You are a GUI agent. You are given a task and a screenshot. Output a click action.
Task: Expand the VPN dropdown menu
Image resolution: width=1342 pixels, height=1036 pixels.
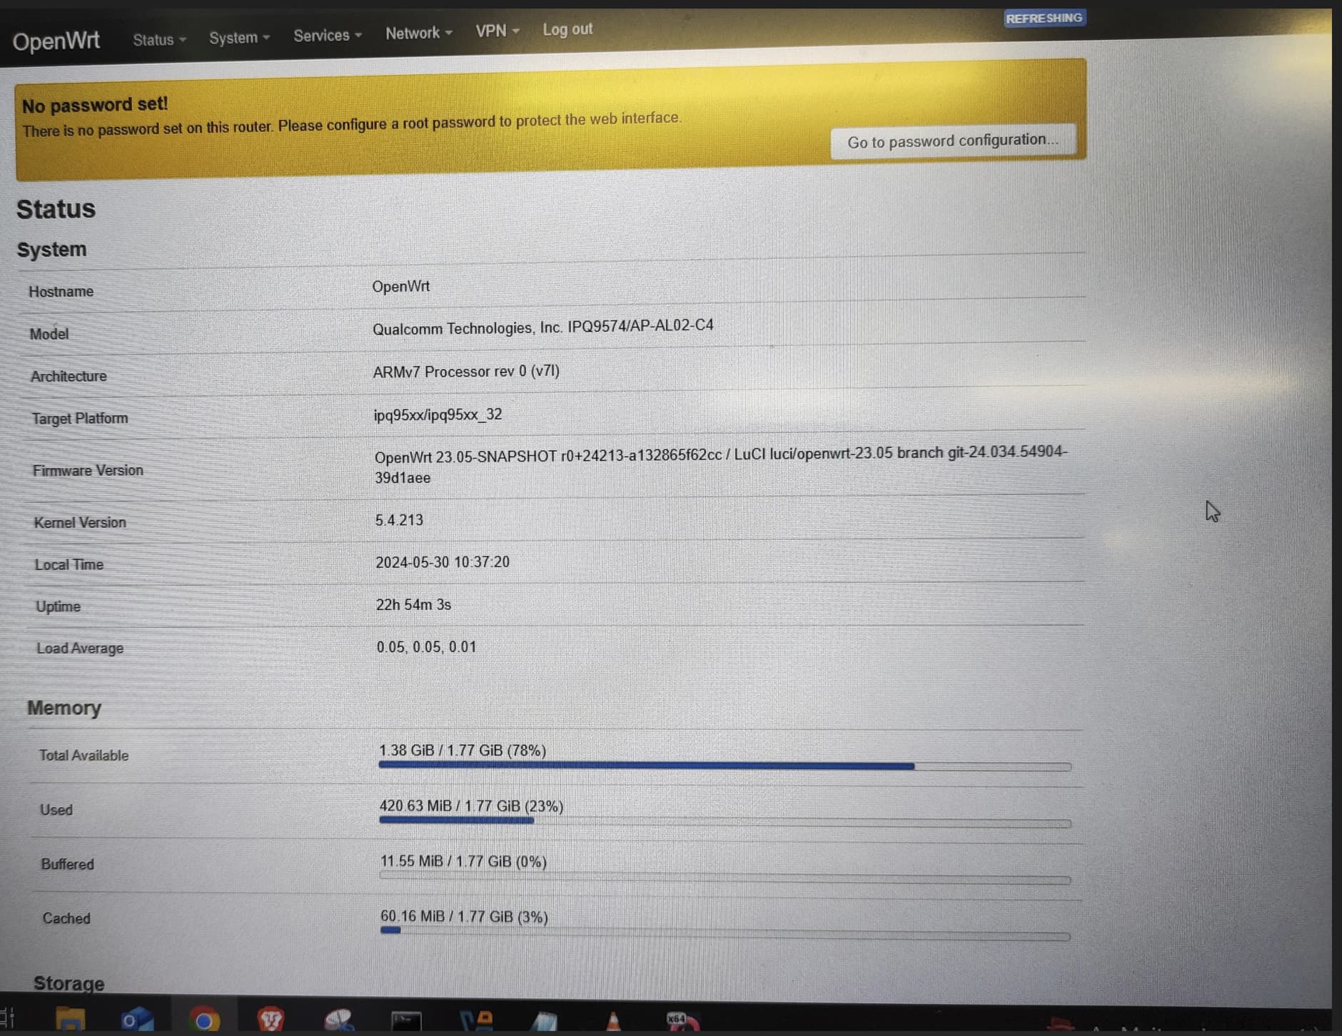(x=497, y=31)
